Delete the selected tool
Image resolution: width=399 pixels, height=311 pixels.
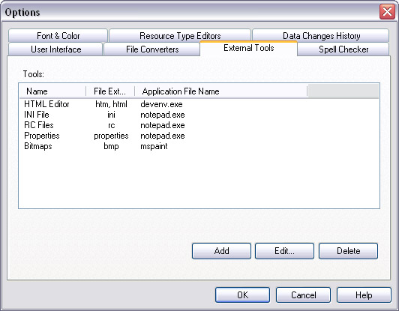[348, 251]
